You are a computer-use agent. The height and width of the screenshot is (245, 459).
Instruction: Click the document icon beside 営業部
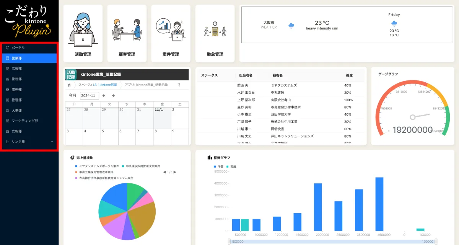[x=7, y=58]
